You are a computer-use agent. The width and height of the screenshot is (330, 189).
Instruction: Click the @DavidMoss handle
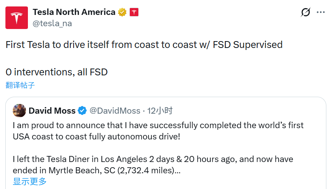(x=114, y=110)
